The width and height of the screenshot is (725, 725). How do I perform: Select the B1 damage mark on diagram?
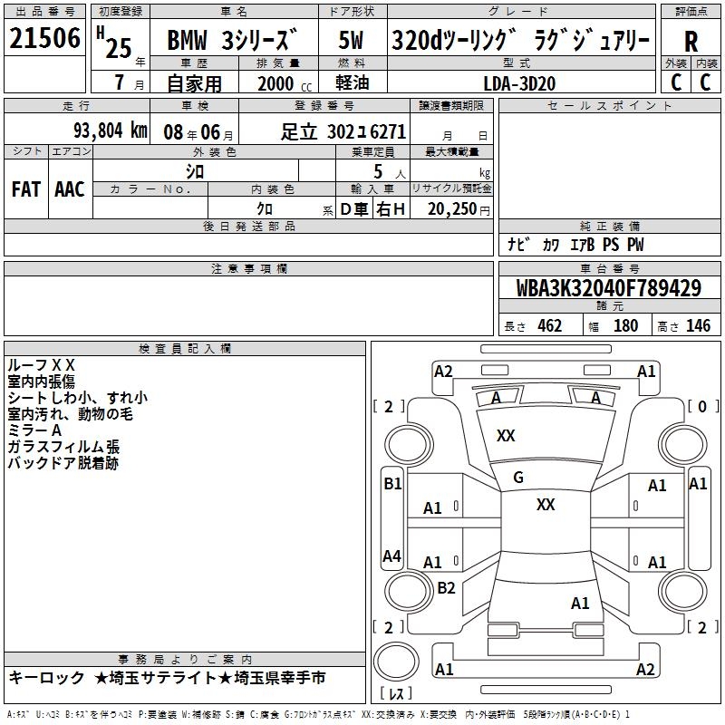click(x=391, y=484)
